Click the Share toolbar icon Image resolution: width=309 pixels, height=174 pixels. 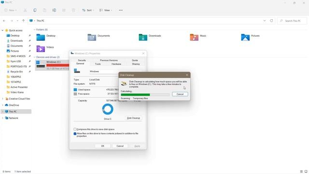tap(64, 10)
